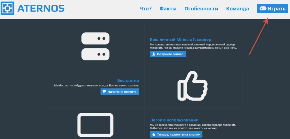Screen dimensions: 290x139
Task: Click Теперь, нажмите на кнопку button
Action: (x=176, y=134)
